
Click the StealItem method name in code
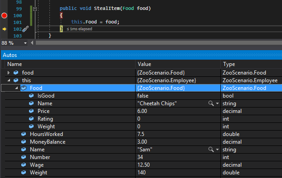coord(107,9)
